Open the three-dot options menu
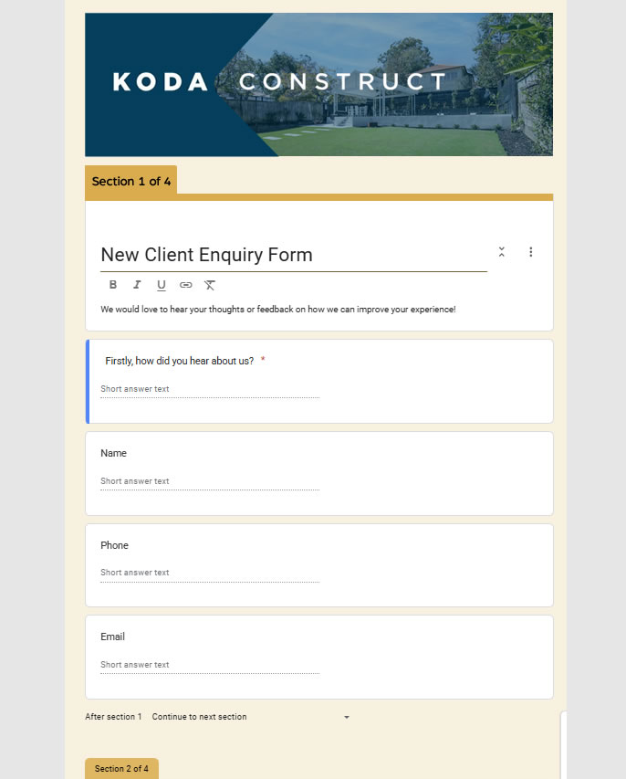Screen dimensions: 626x779 [x=531, y=251]
